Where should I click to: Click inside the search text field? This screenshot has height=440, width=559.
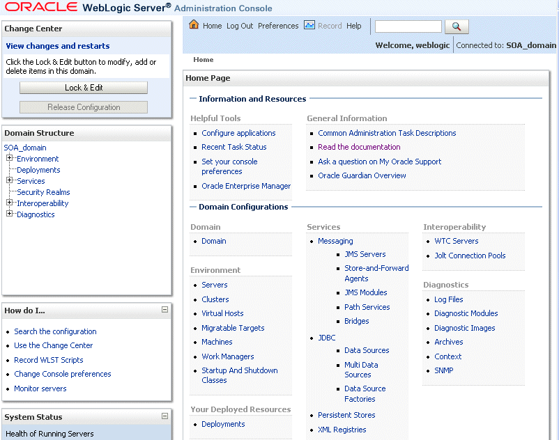[408, 26]
